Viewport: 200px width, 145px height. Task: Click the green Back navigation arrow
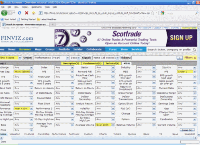(4, 13)
